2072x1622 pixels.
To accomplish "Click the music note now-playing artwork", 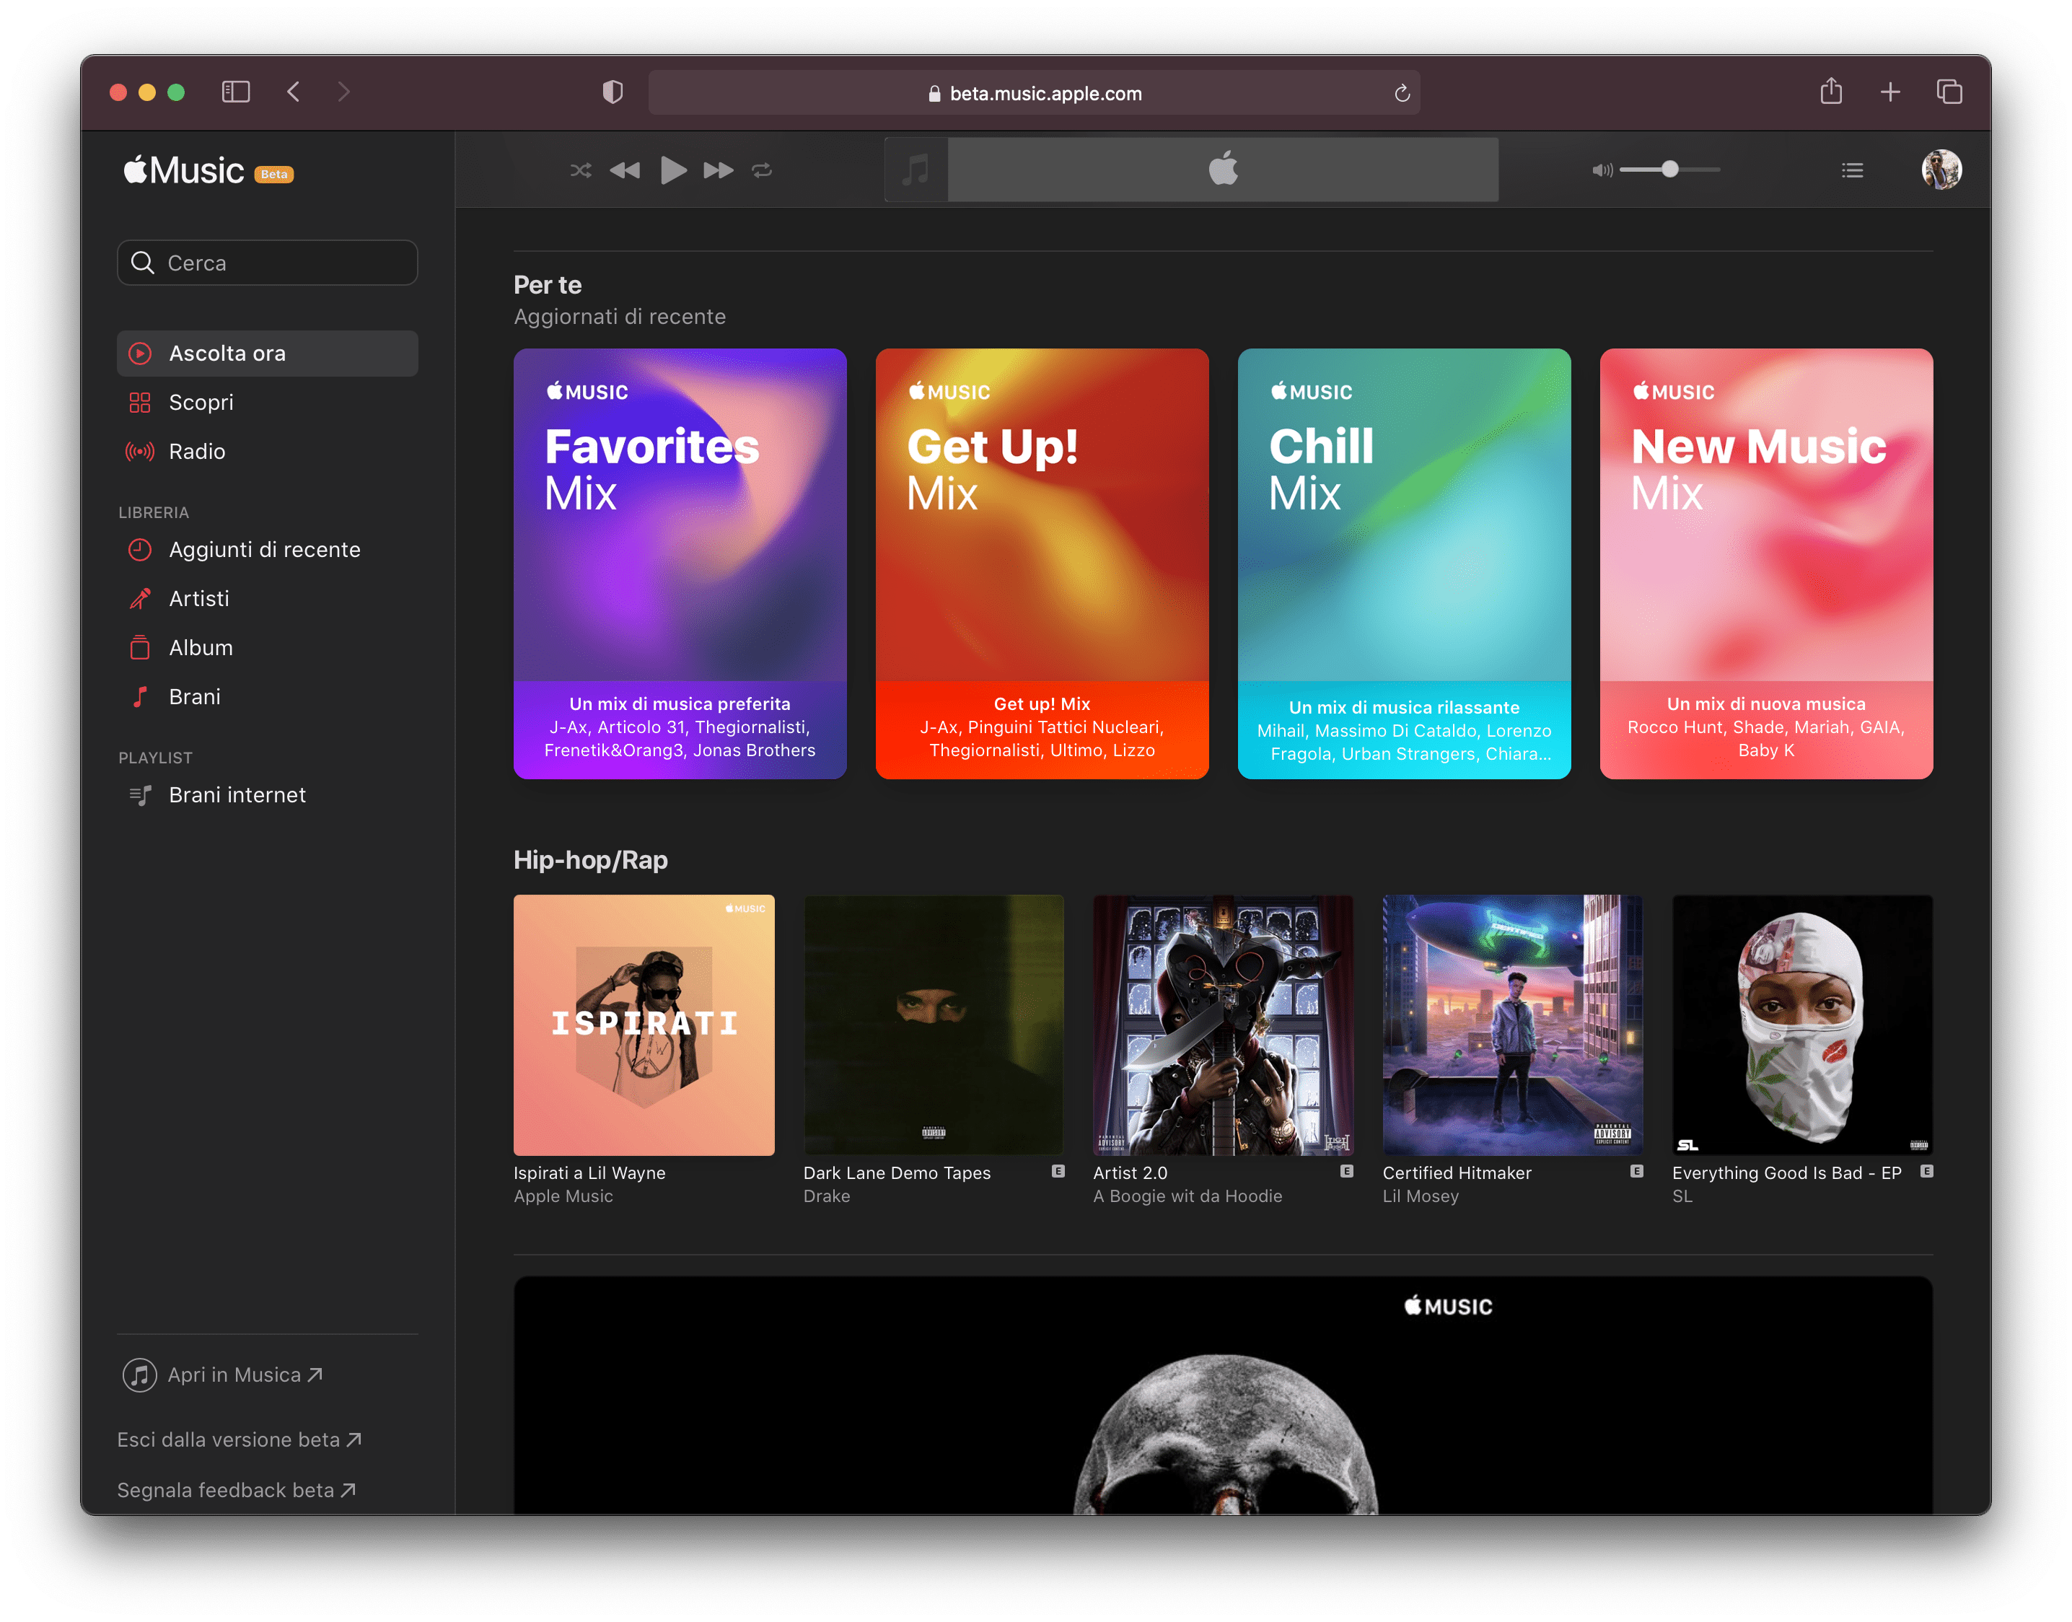I will [x=916, y=170].
